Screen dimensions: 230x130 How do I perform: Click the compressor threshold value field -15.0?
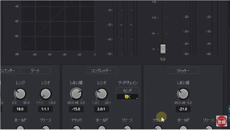[x=76, y=109]
